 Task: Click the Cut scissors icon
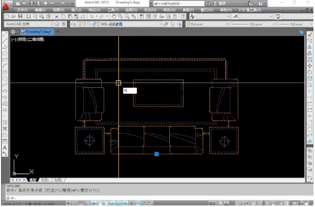point(57,17)
